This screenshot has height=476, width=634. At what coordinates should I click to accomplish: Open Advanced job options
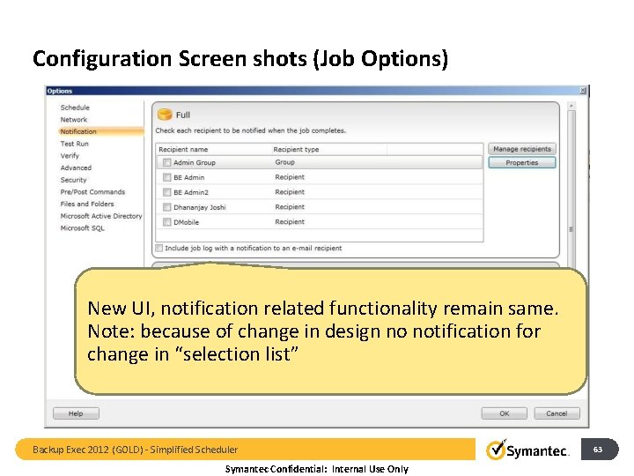coord(76,167)
